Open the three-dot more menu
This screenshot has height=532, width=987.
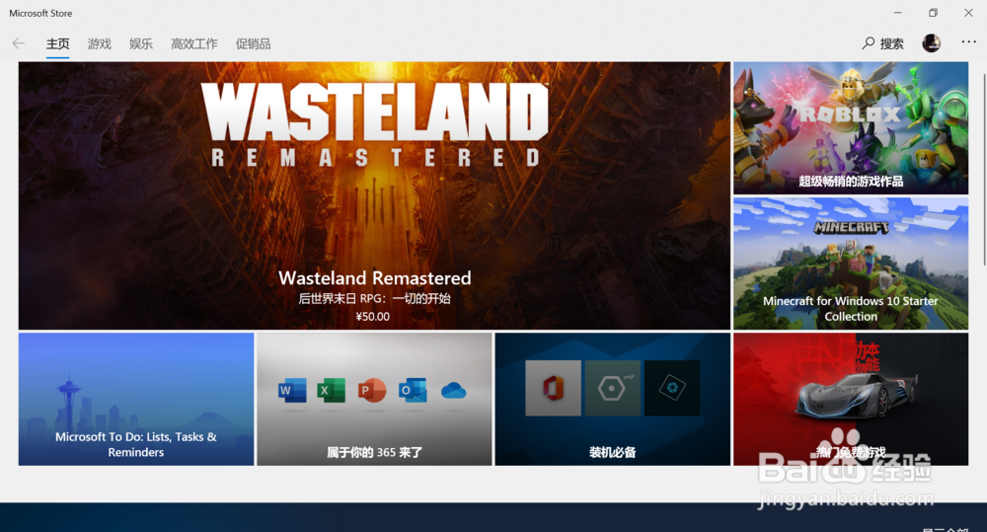(x=968, y=42)
